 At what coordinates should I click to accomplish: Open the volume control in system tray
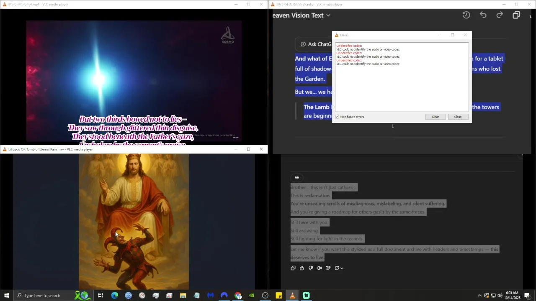(500, 296)
